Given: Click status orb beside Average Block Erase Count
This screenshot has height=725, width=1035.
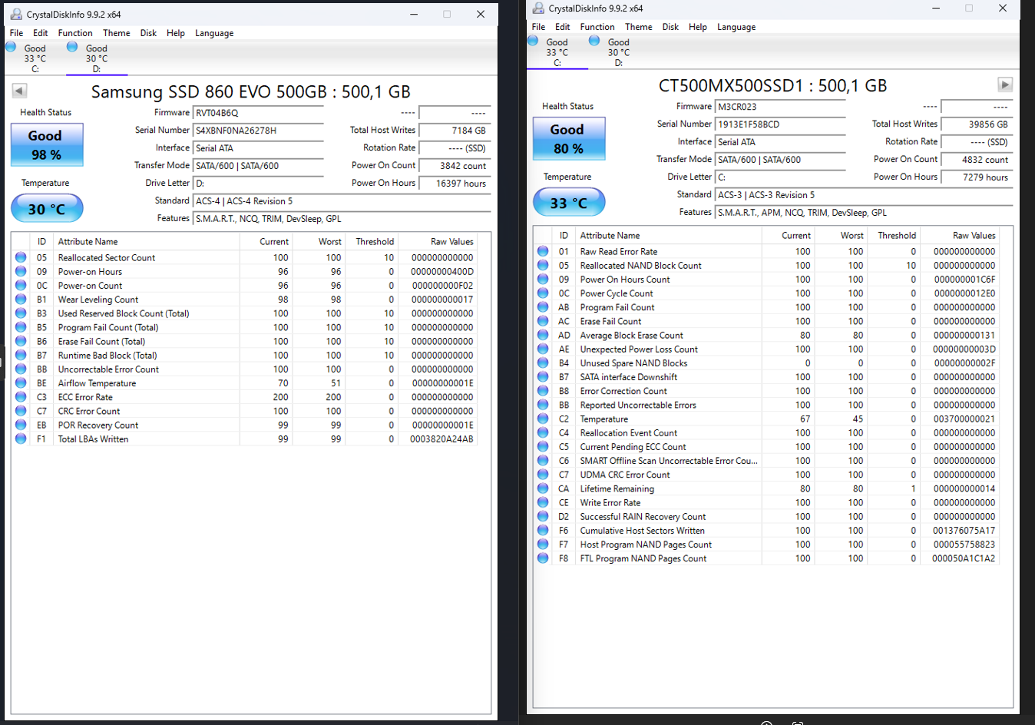Looking at the screenshot, I should pos(543,336).
